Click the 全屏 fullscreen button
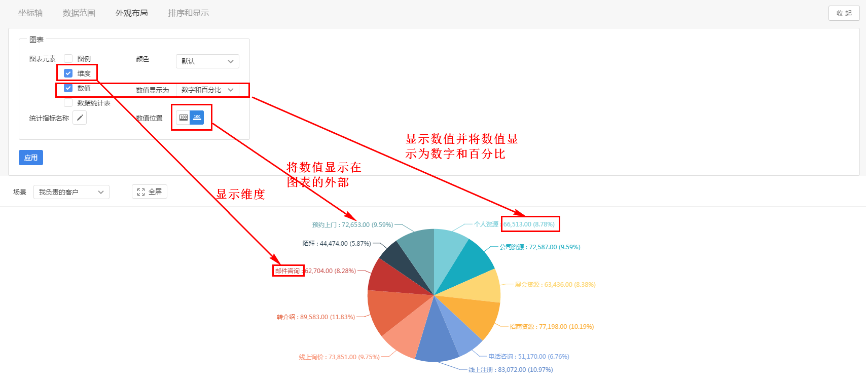866x382 pixels. (x=150, y=192)
